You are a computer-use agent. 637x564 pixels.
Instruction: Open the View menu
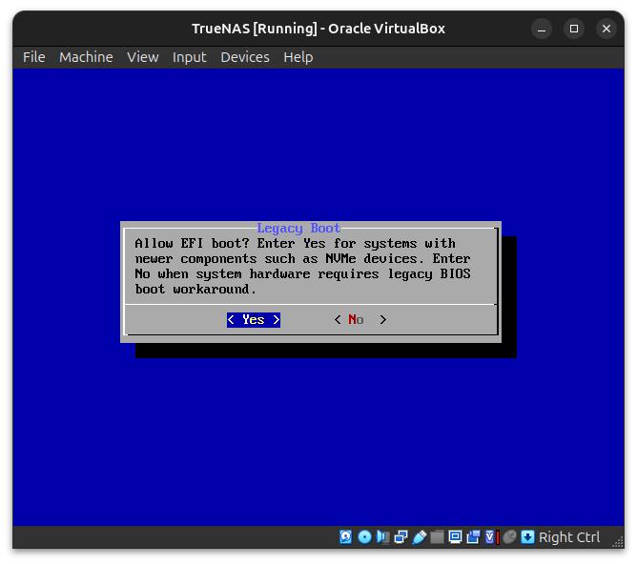tap(142, 57)
